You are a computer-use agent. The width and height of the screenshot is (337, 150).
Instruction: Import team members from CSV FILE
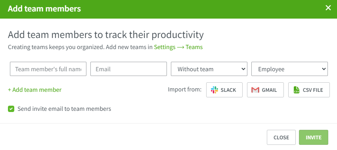309,90
